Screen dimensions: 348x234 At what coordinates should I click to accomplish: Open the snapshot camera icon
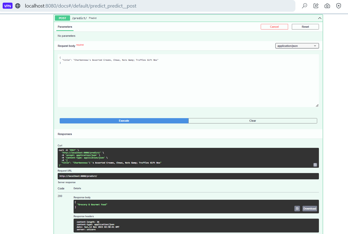point(327,6)
